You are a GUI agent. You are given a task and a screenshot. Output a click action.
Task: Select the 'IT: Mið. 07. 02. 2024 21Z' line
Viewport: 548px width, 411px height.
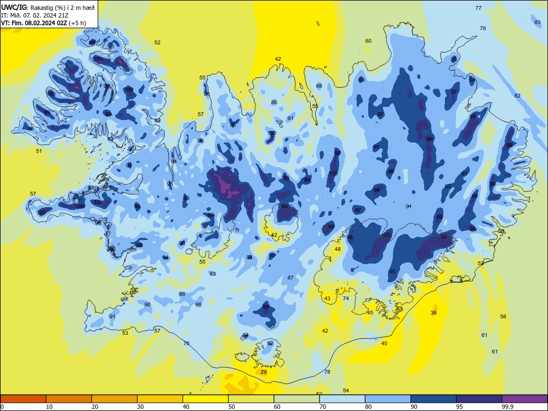(x=35, y=15)
